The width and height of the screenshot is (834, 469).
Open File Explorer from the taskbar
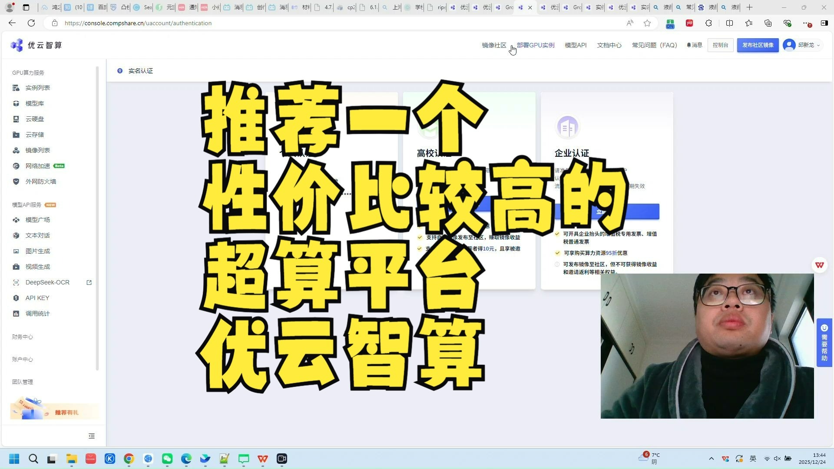pos(71,459)
